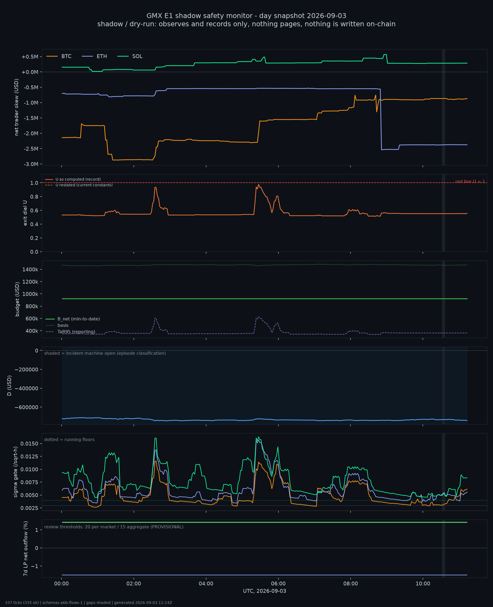Screen dimensions: 493x607
Task: Click the '-1.0M' skew tick label
Action: 31,103
